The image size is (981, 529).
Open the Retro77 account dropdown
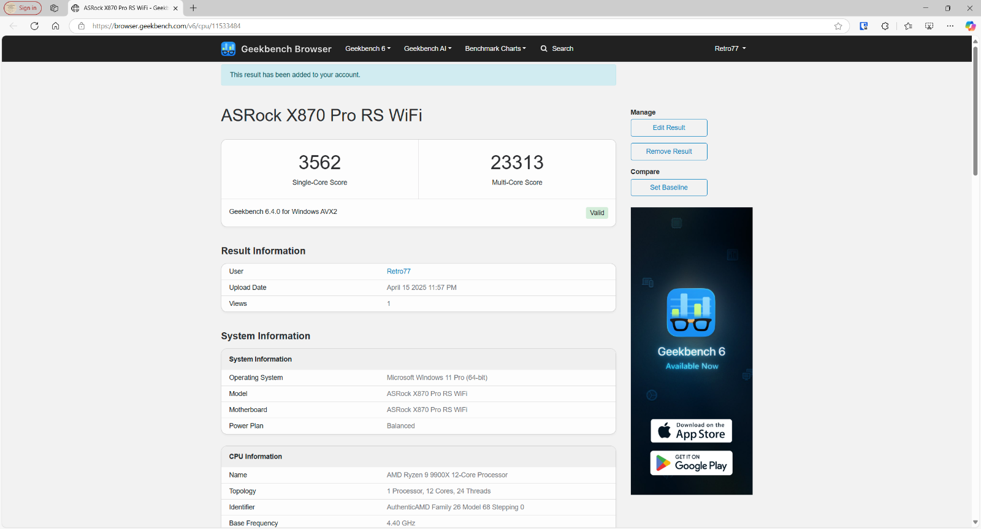(730, 48)
